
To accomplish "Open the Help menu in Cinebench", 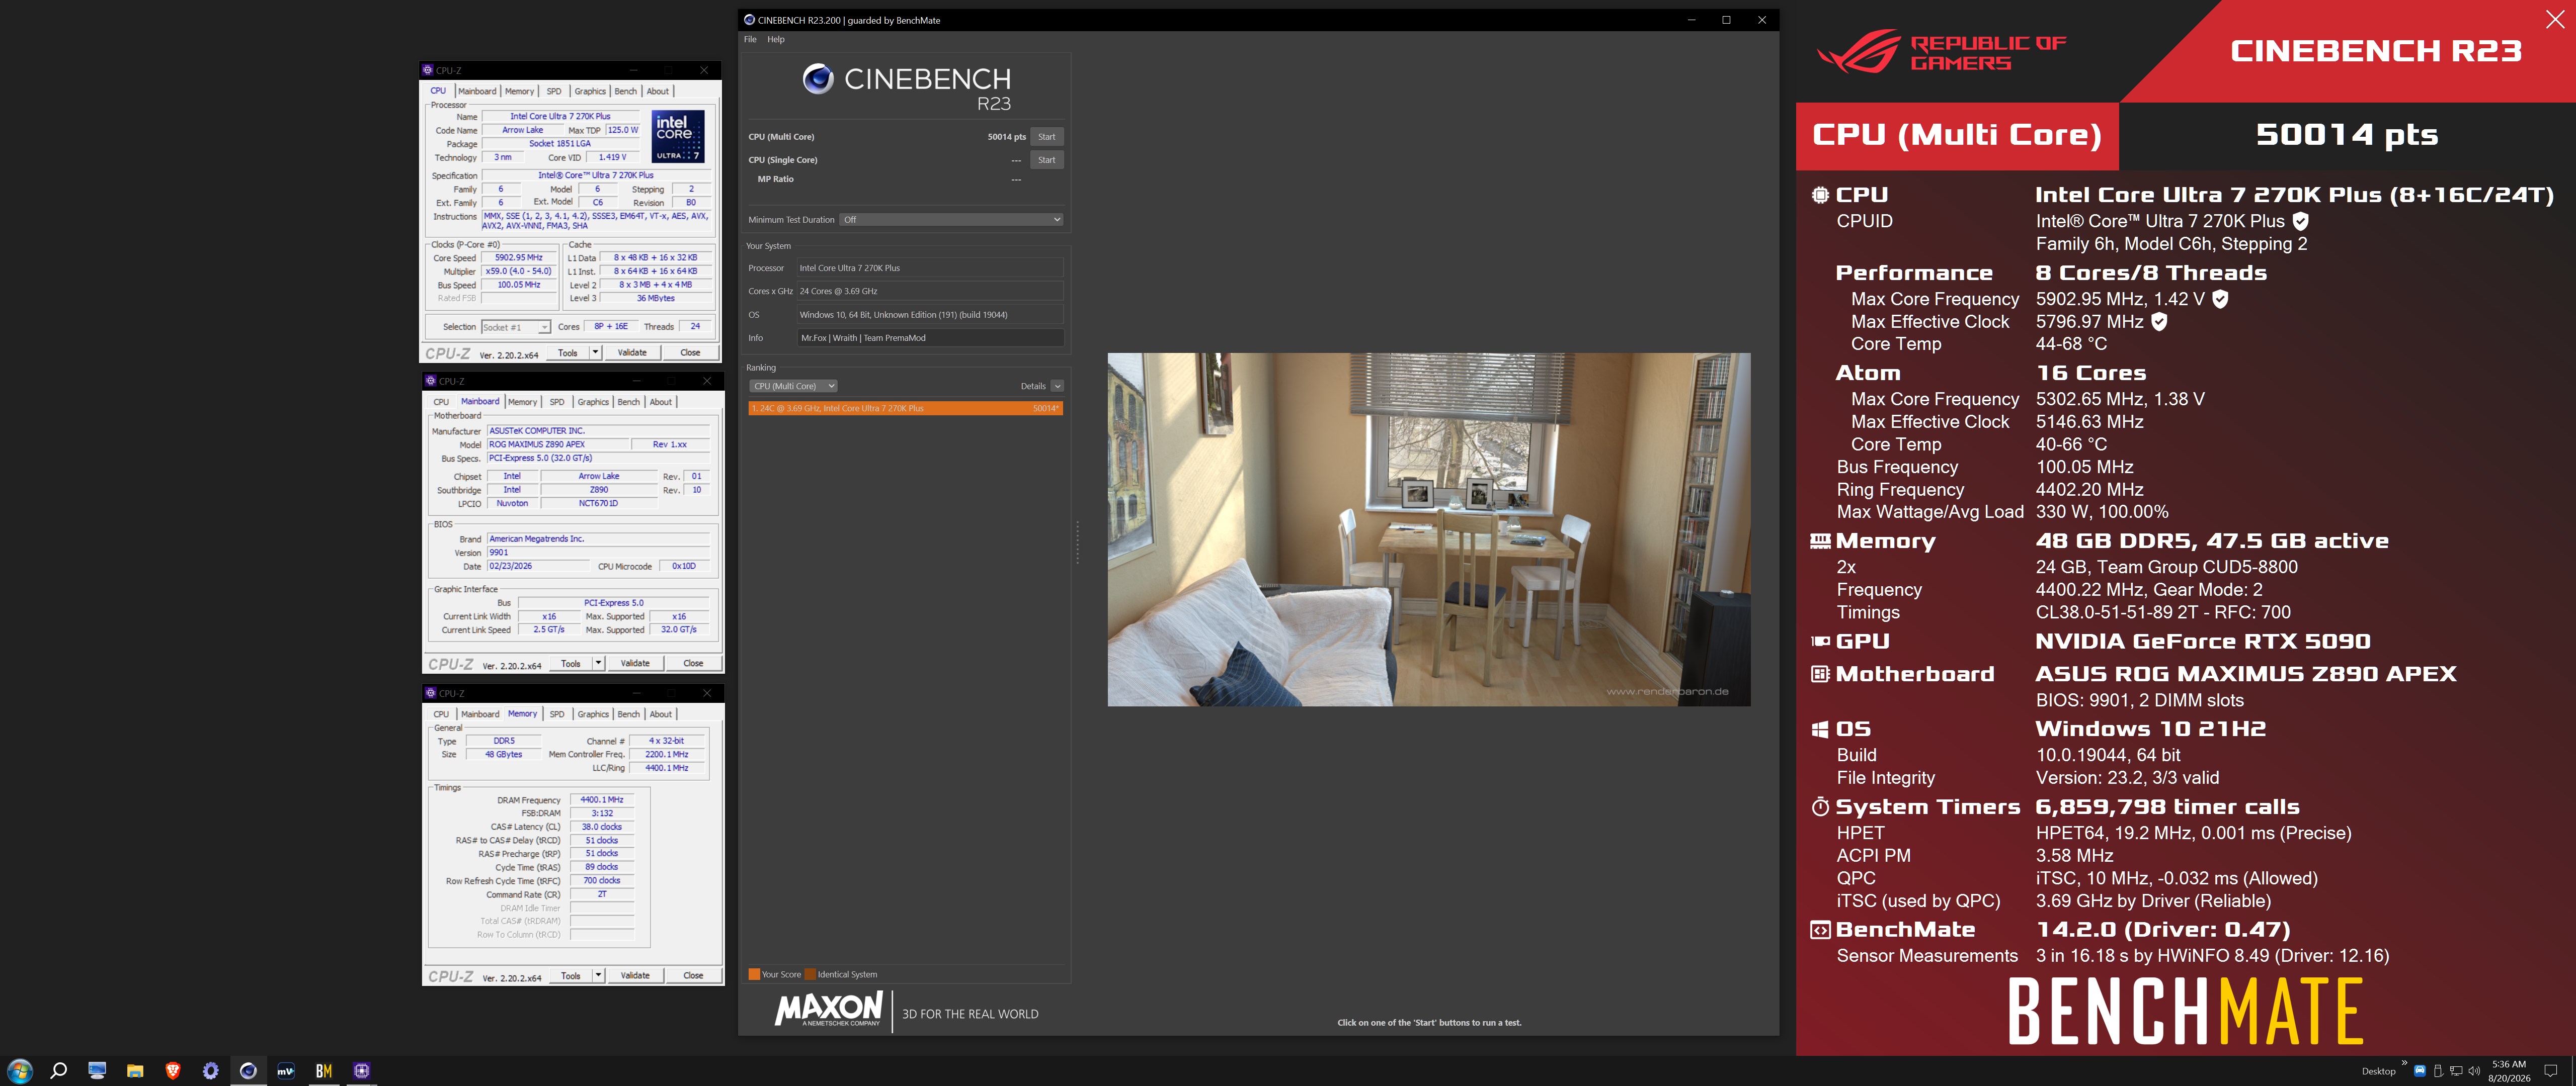I will tap(776, 40).
